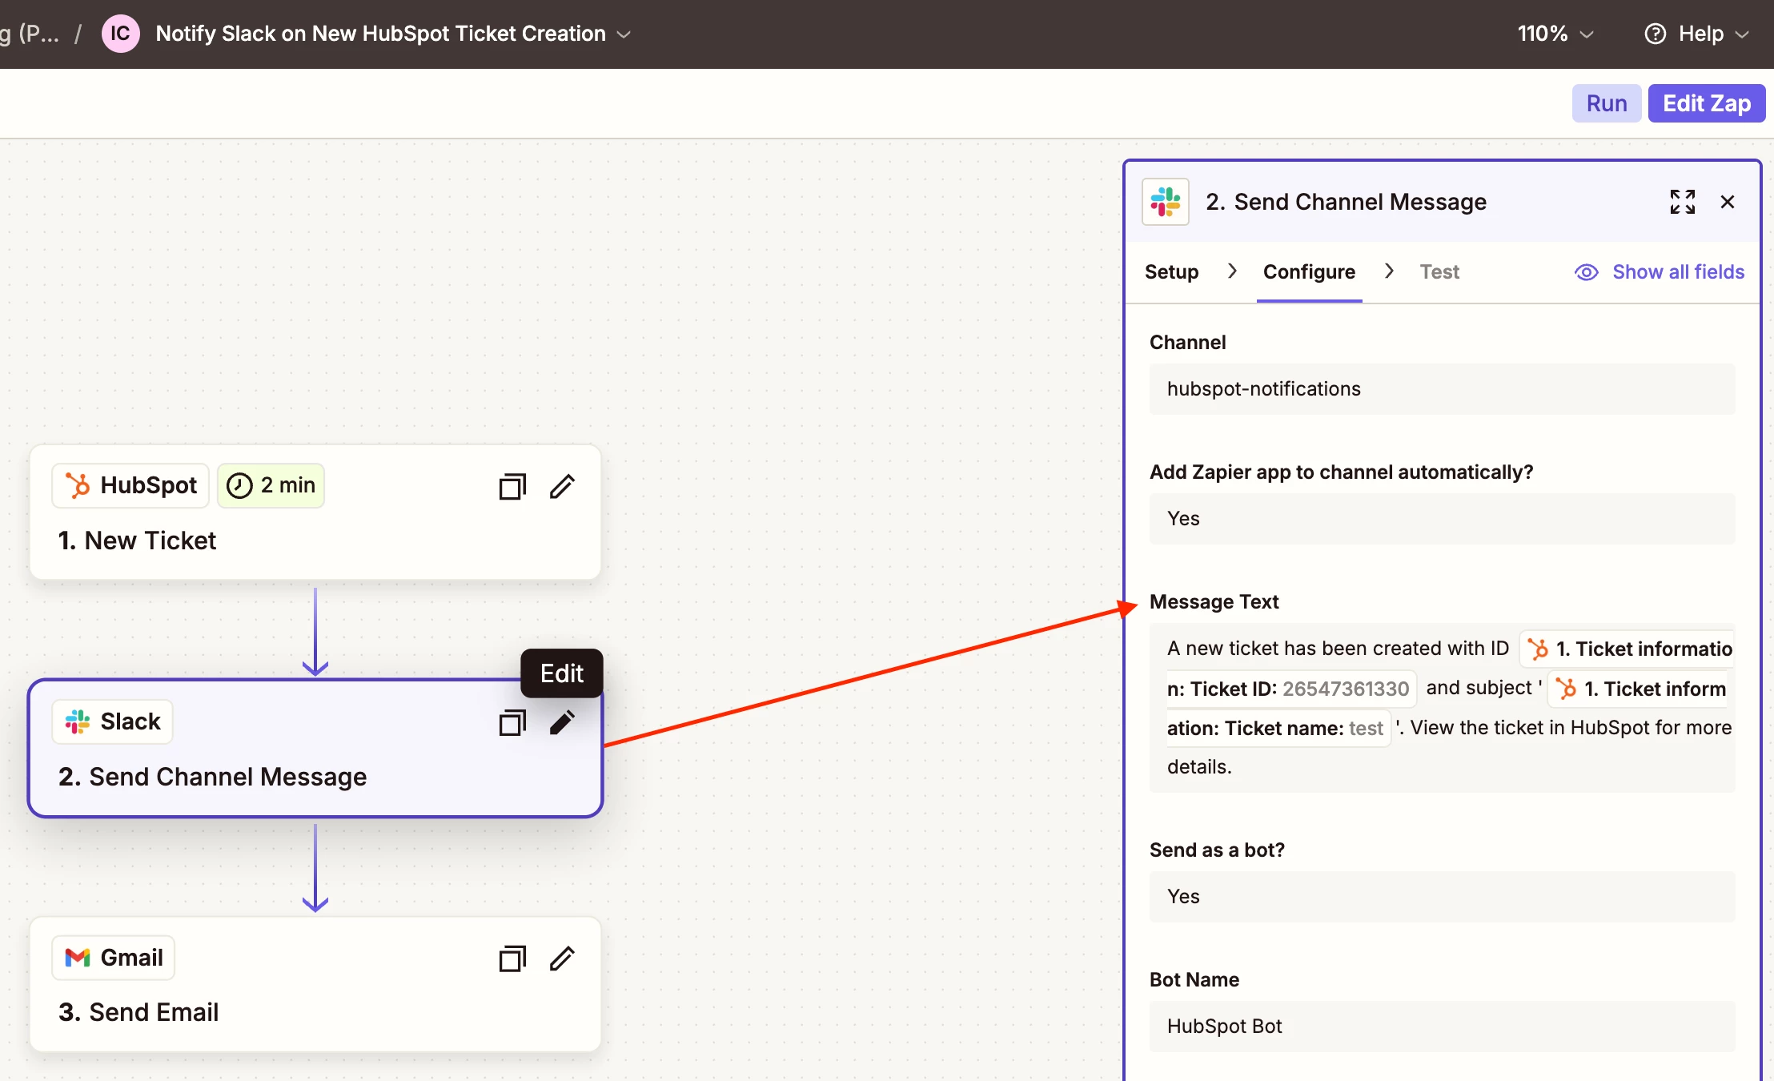Click the 2 min polling interval badge
The image size is (1774, 1081).
pos(271,485)
